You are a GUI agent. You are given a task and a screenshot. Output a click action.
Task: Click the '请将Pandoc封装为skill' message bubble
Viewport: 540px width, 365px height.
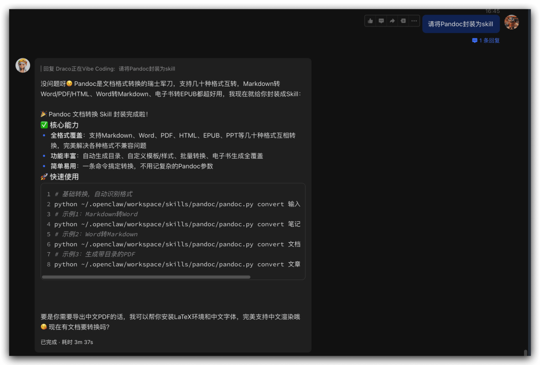tap(460, 24)
